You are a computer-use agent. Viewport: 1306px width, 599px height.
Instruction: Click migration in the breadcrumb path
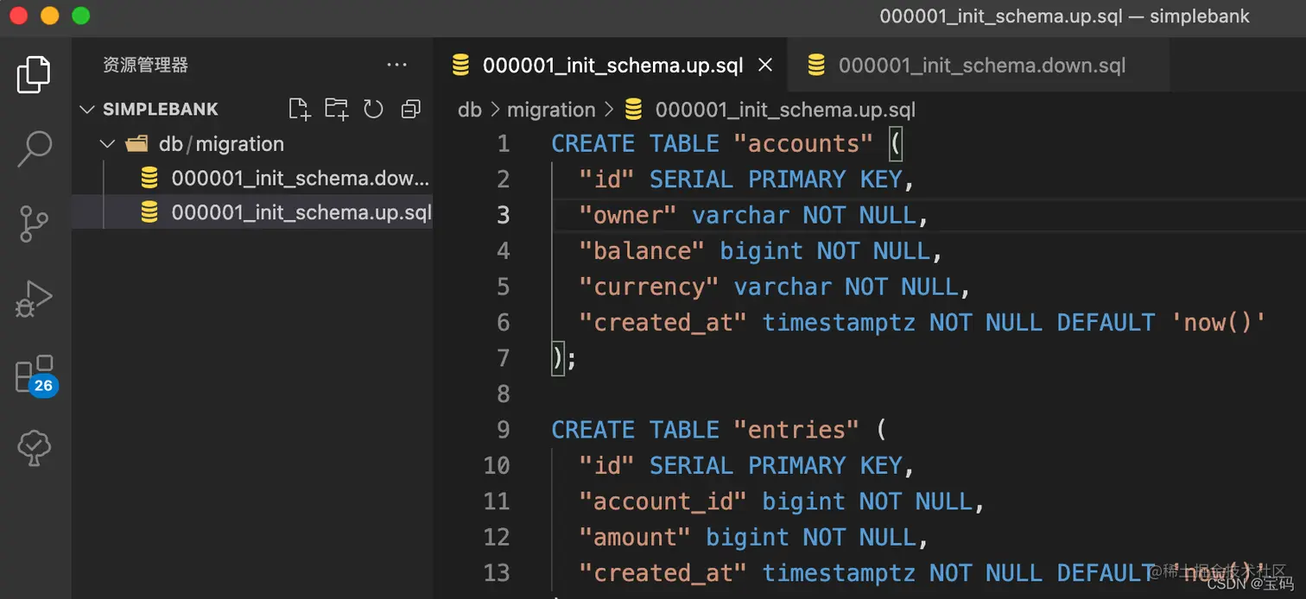pyautogui.click(x=551, y=110)
